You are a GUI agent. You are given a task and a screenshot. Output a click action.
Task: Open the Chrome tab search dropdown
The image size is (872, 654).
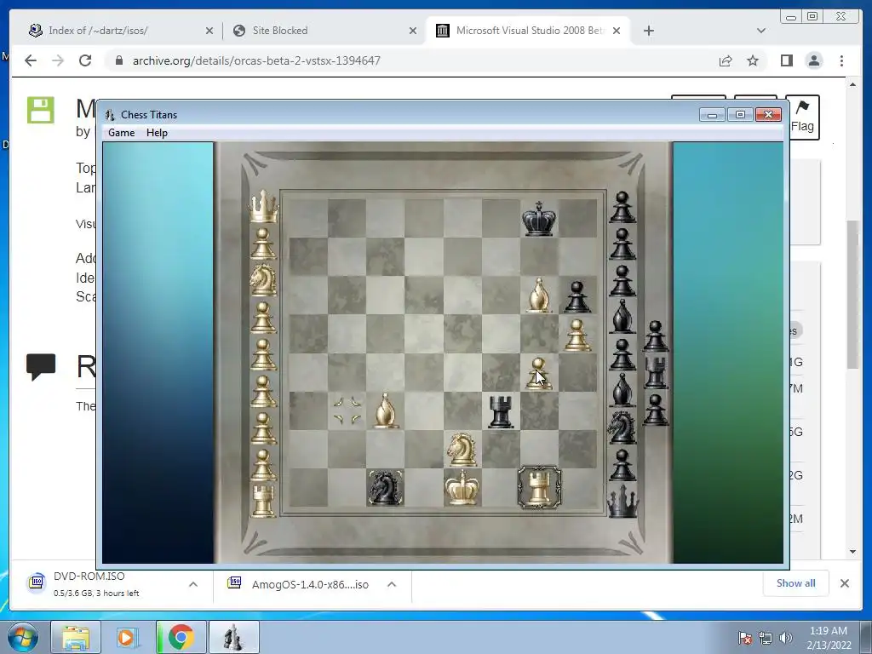tap(761, 31)
